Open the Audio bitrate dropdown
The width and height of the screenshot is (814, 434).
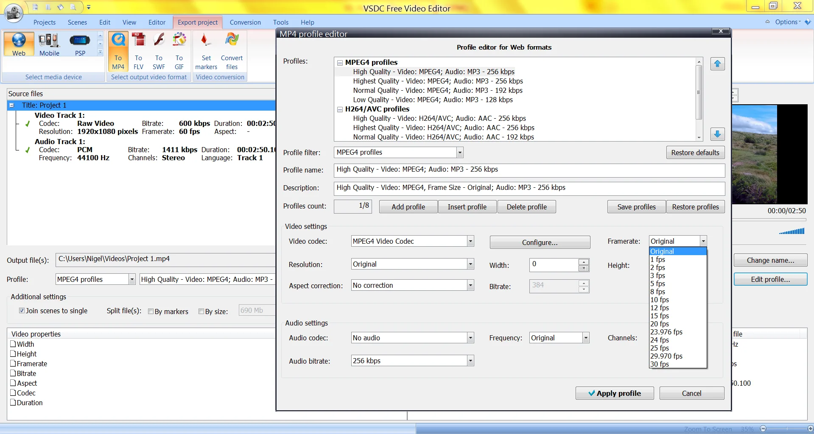click(x=470, y=361)
